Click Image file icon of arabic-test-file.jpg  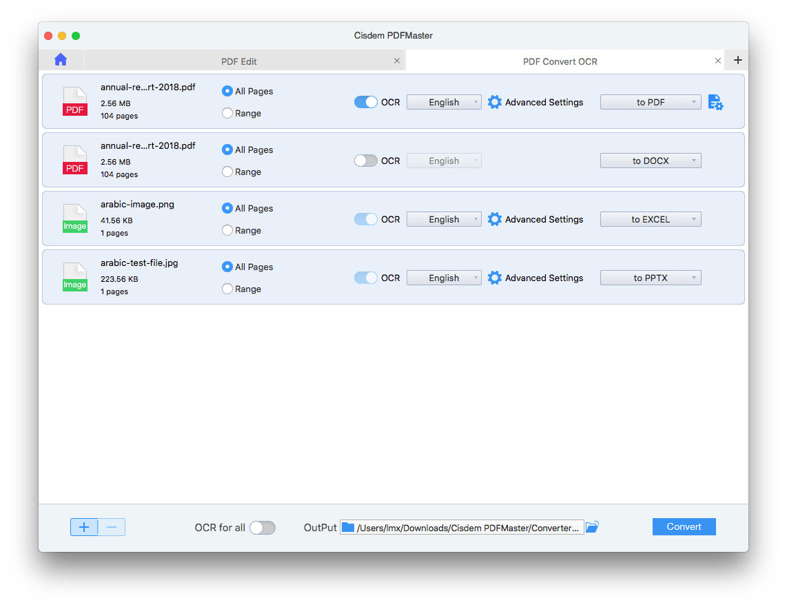point(75,277)
